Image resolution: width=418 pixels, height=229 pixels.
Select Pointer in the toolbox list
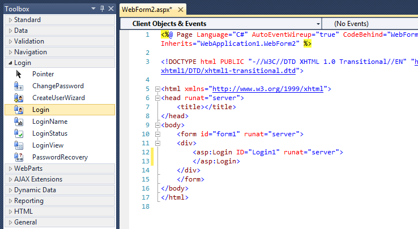(59, 74)
